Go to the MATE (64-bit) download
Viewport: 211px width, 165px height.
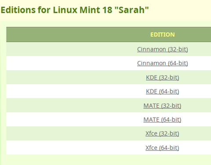pos(162,119)
